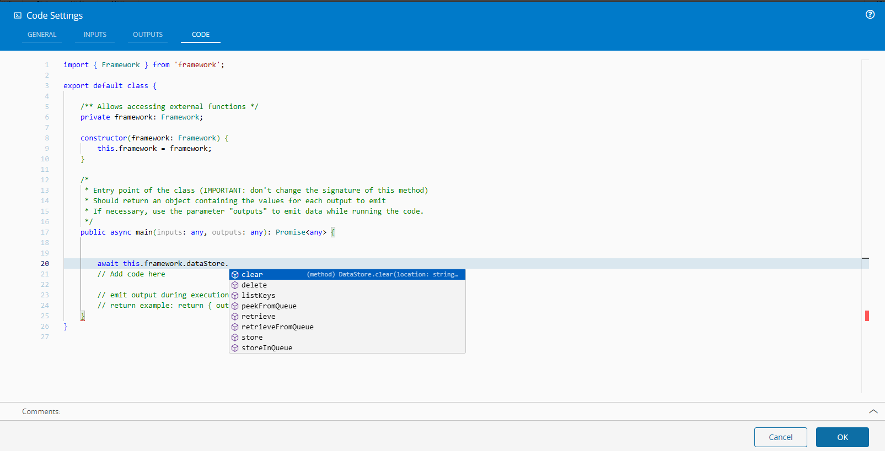This screenshot has height=451, width=885.
Task: Click the method icon beside clear suggestion
Action: pyautogui.click(x=235, y=275)
